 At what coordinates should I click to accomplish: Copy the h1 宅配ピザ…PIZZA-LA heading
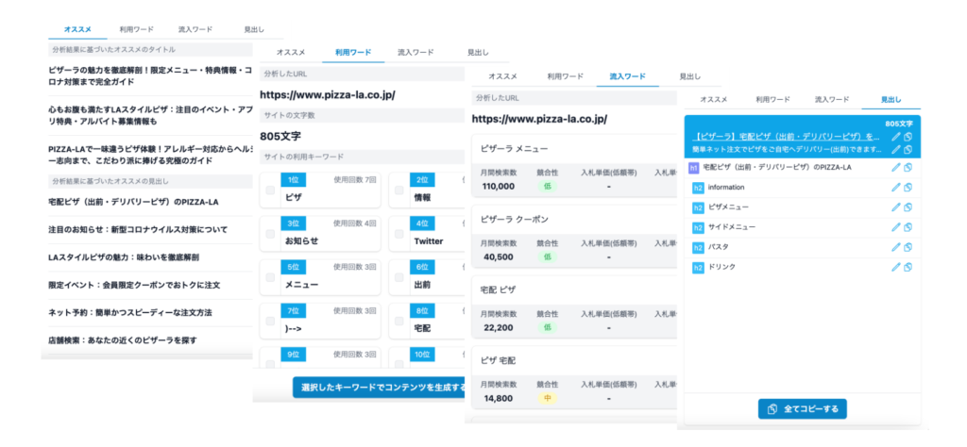(908, 168)
